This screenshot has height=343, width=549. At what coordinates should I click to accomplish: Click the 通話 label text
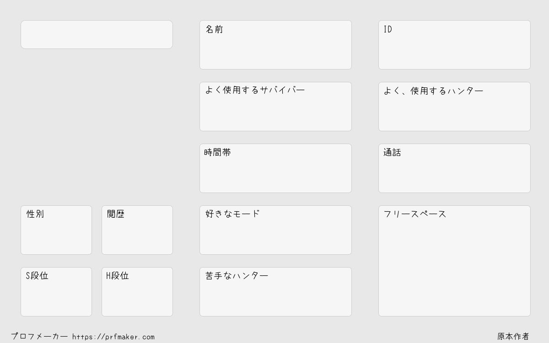pyautogui.click(x=392, y=153)
